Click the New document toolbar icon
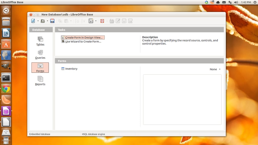 click(33, 21)
